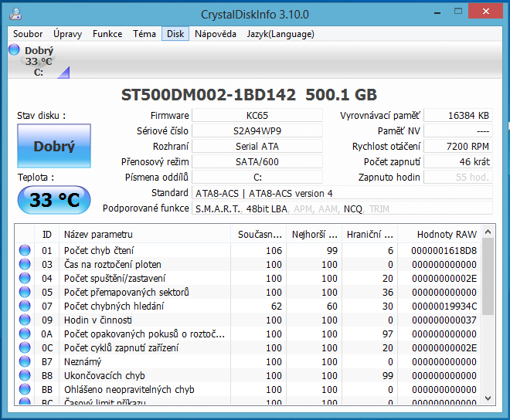Open the Disk menu
This screenshot has width=510, height=420.
pos(175,34)
